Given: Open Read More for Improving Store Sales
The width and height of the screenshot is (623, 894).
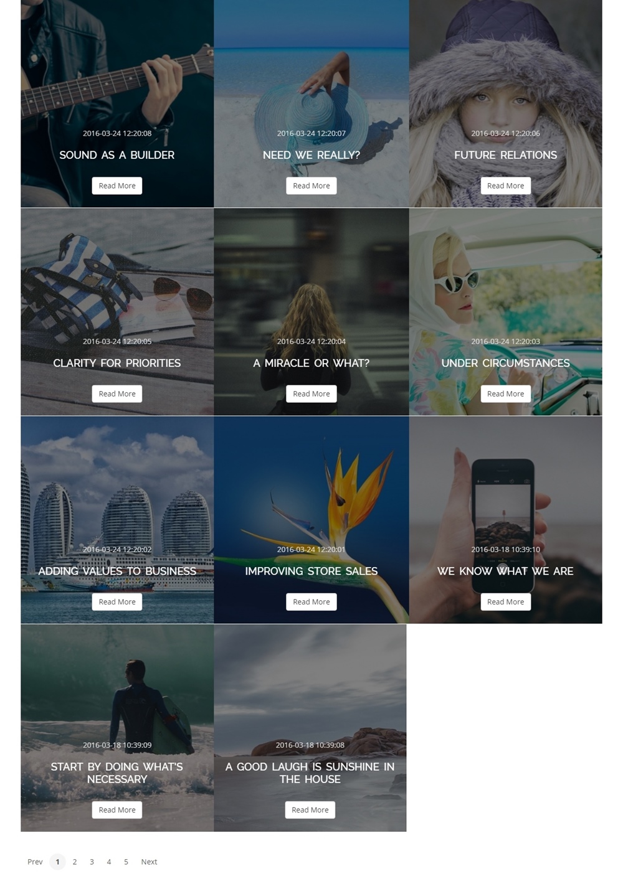Looking at the screenshot, I should [x=311, y=601].
